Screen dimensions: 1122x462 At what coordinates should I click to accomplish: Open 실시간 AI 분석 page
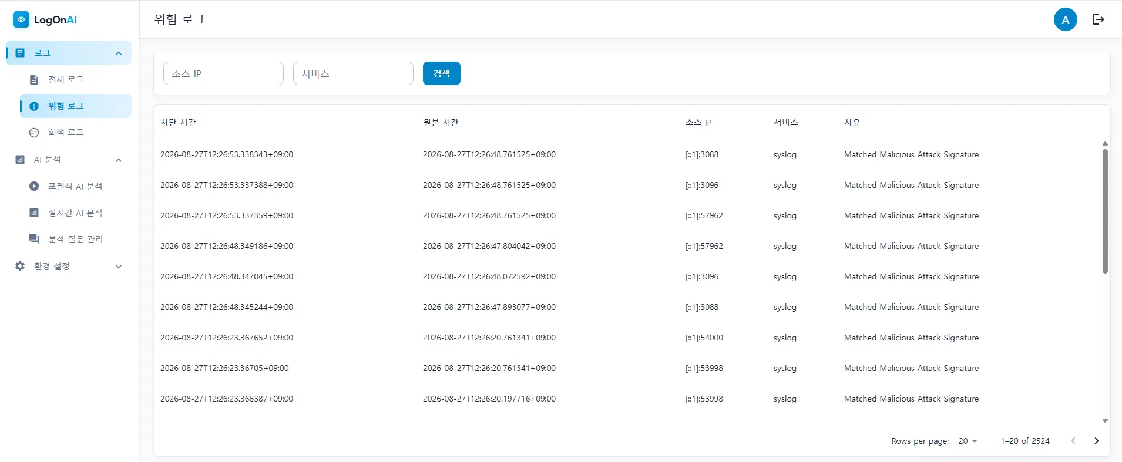[76, 213]
